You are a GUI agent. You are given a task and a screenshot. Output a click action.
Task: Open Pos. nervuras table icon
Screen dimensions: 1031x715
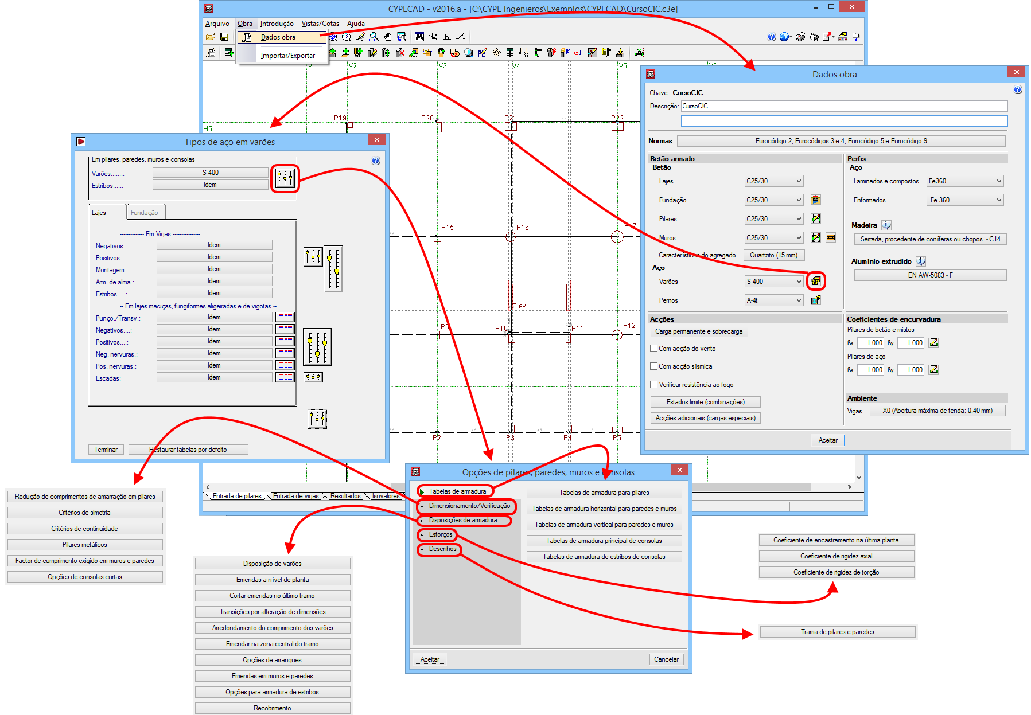coord(285,365)
